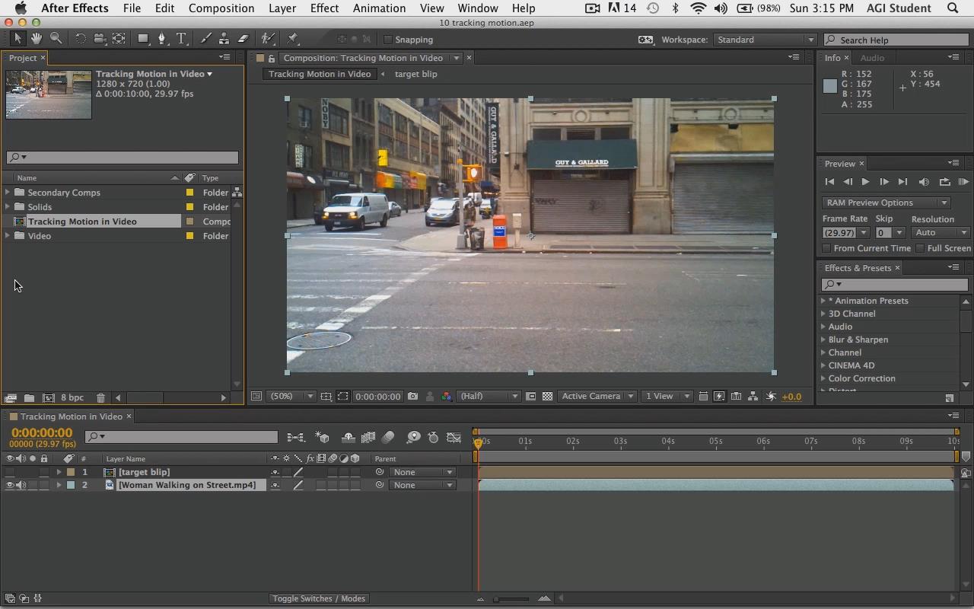
Task: Mute audio of Woman Walking on Street layer
Action: (21, 485)
